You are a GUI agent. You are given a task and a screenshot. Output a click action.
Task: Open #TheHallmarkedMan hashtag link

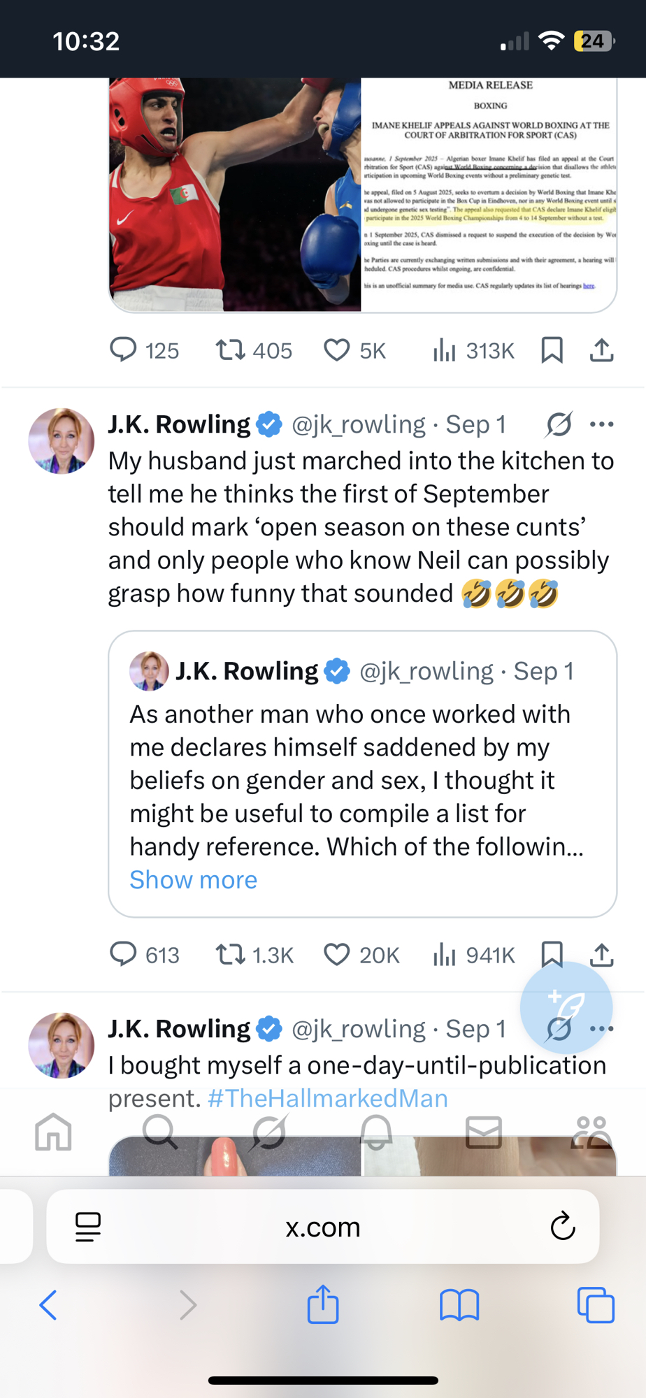(327, 1098)
